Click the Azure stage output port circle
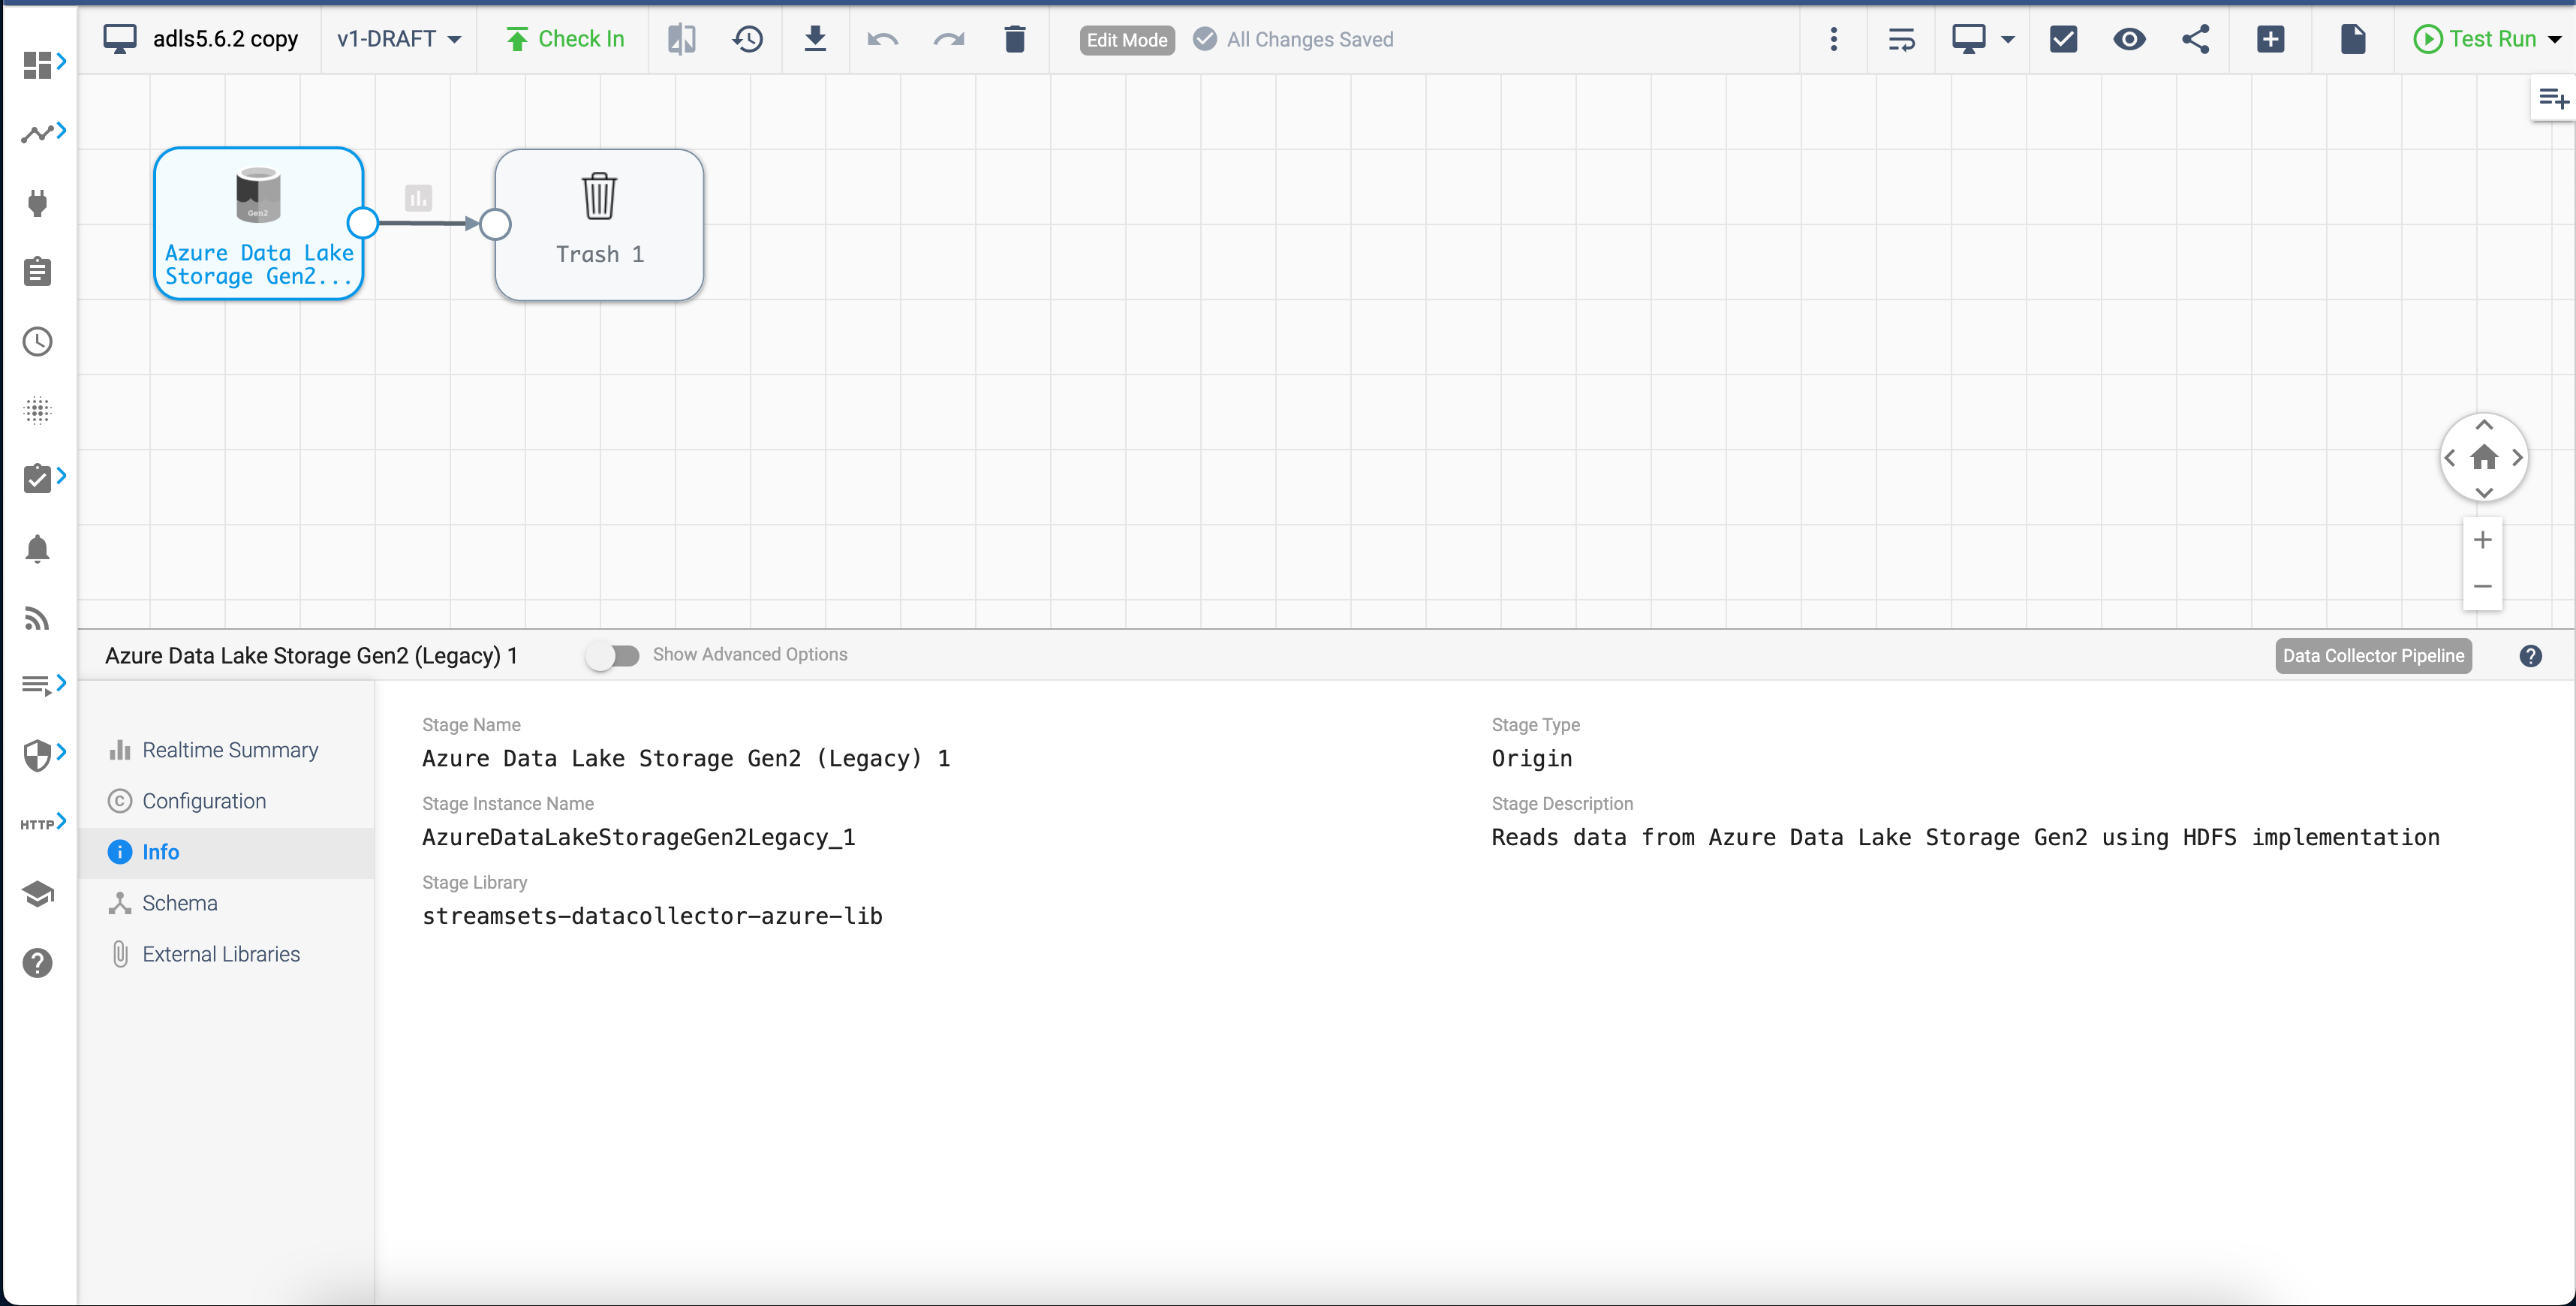2576x1306 pixels. tap(363, 223)
